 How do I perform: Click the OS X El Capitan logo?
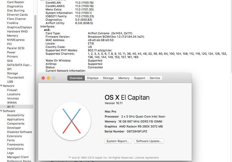pyautogui.click(x=71, y=121)
